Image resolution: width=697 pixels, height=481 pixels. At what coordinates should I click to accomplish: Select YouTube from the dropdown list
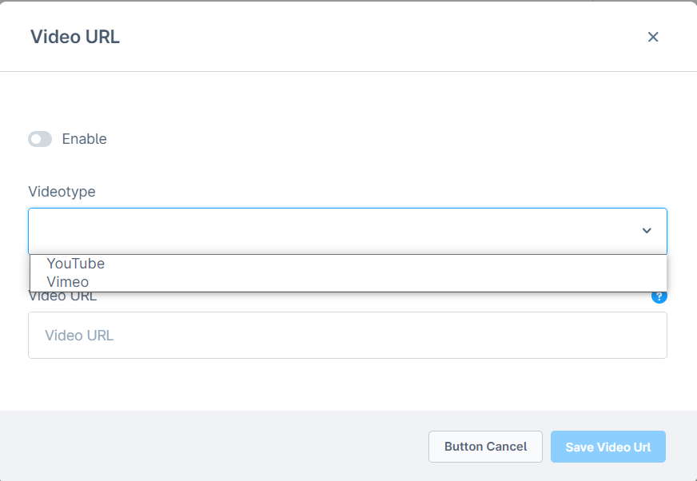[76, 263]
